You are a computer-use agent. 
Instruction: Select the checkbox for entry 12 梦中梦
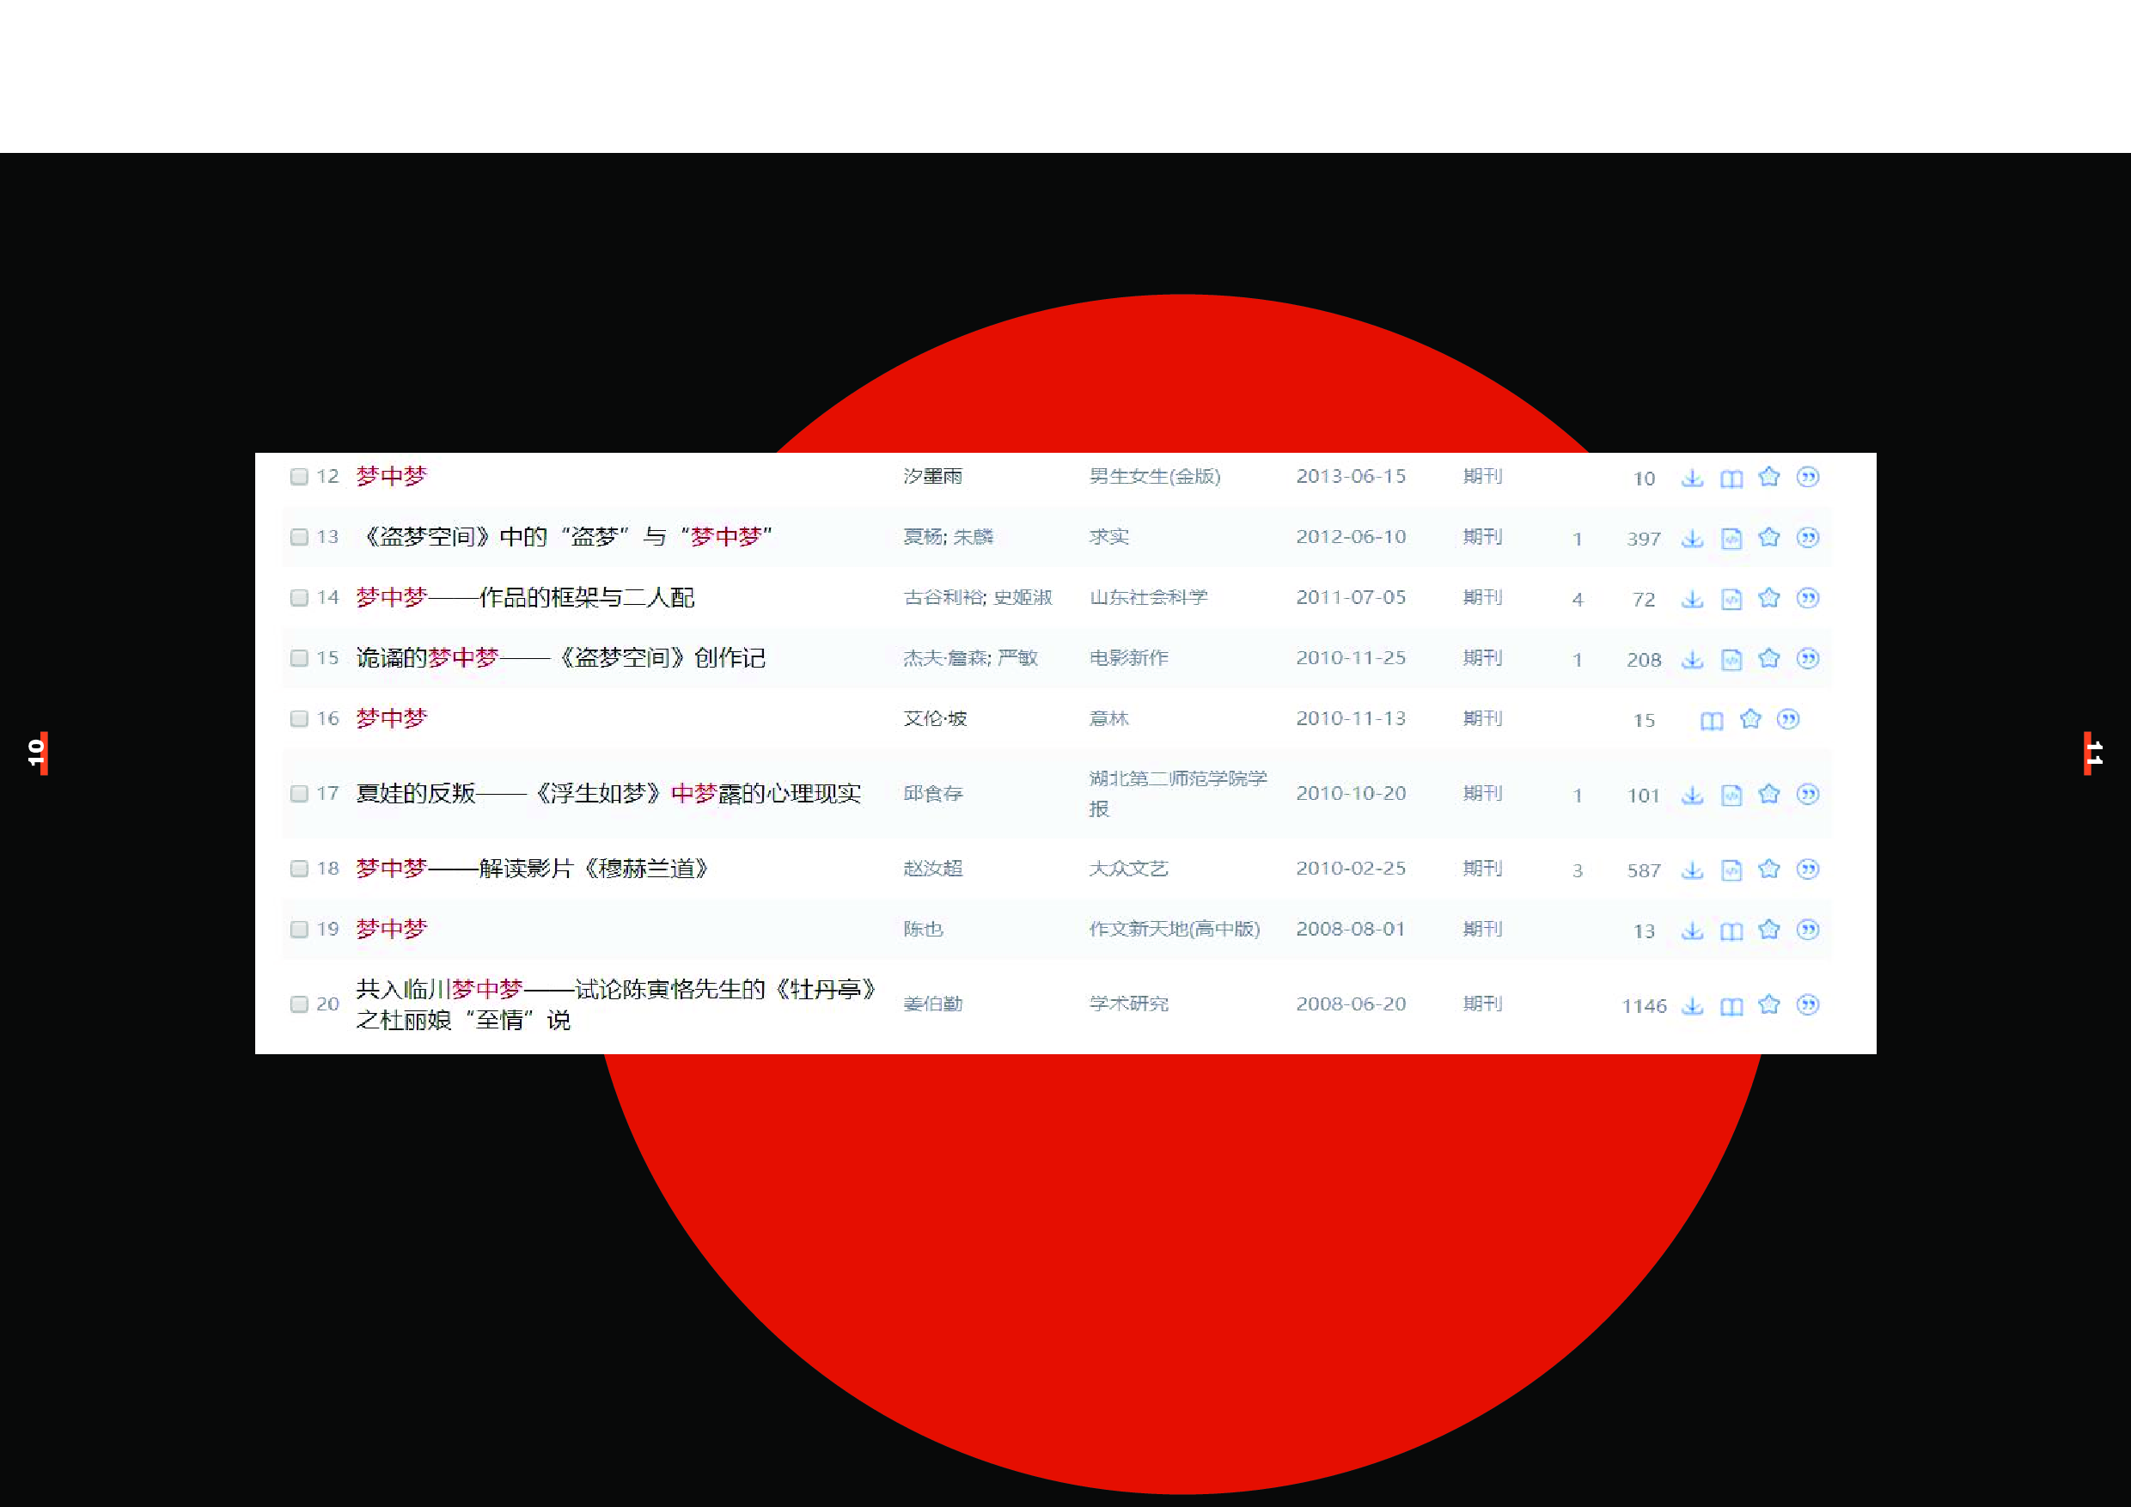tap(299, 477)
